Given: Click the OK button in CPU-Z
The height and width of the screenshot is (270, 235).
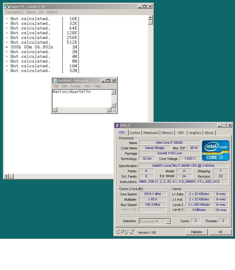Looking at the screenshot, I should coord(220,232).
